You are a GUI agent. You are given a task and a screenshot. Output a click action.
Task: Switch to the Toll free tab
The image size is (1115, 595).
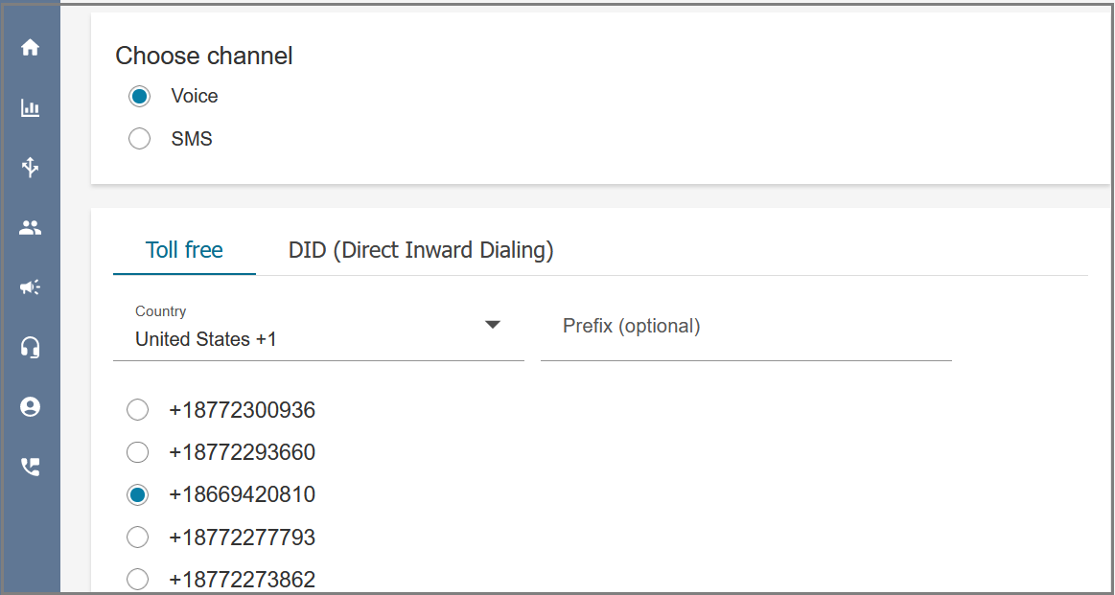(x=184, y=250)
